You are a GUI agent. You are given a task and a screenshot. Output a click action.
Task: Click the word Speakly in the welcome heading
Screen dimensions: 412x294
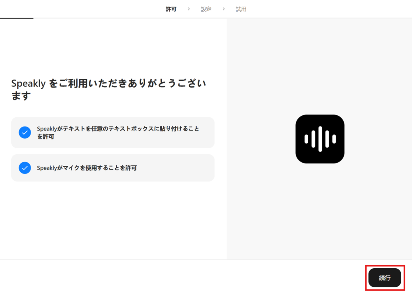click(28, 84)
